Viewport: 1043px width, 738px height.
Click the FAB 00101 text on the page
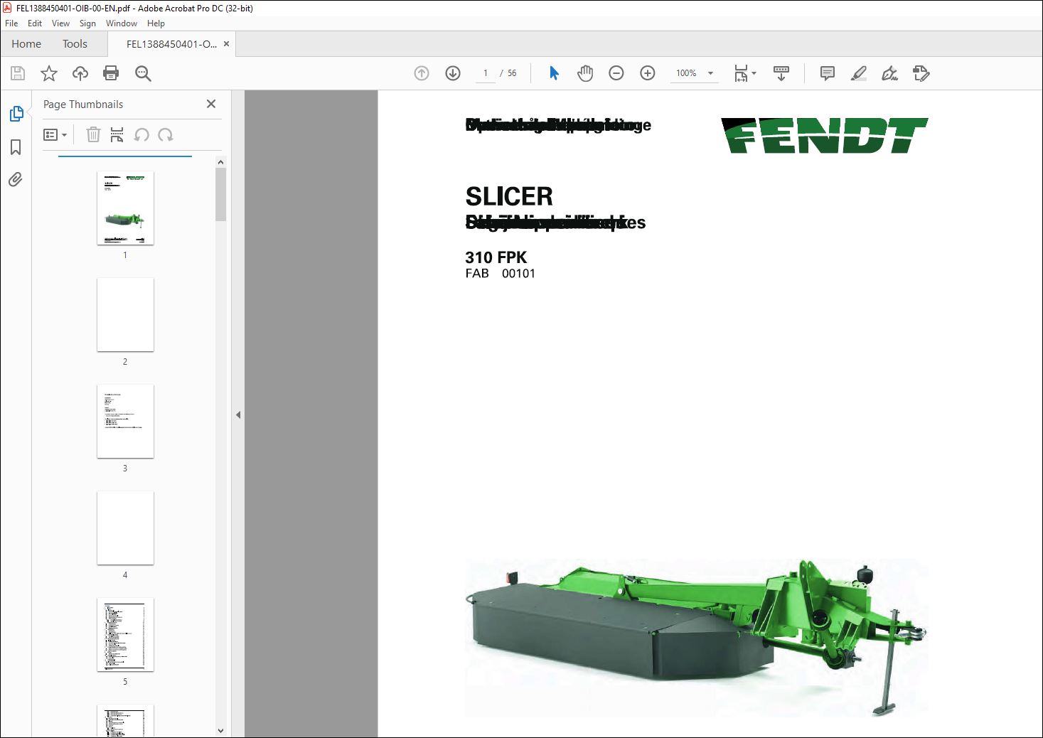click(501, 274)
